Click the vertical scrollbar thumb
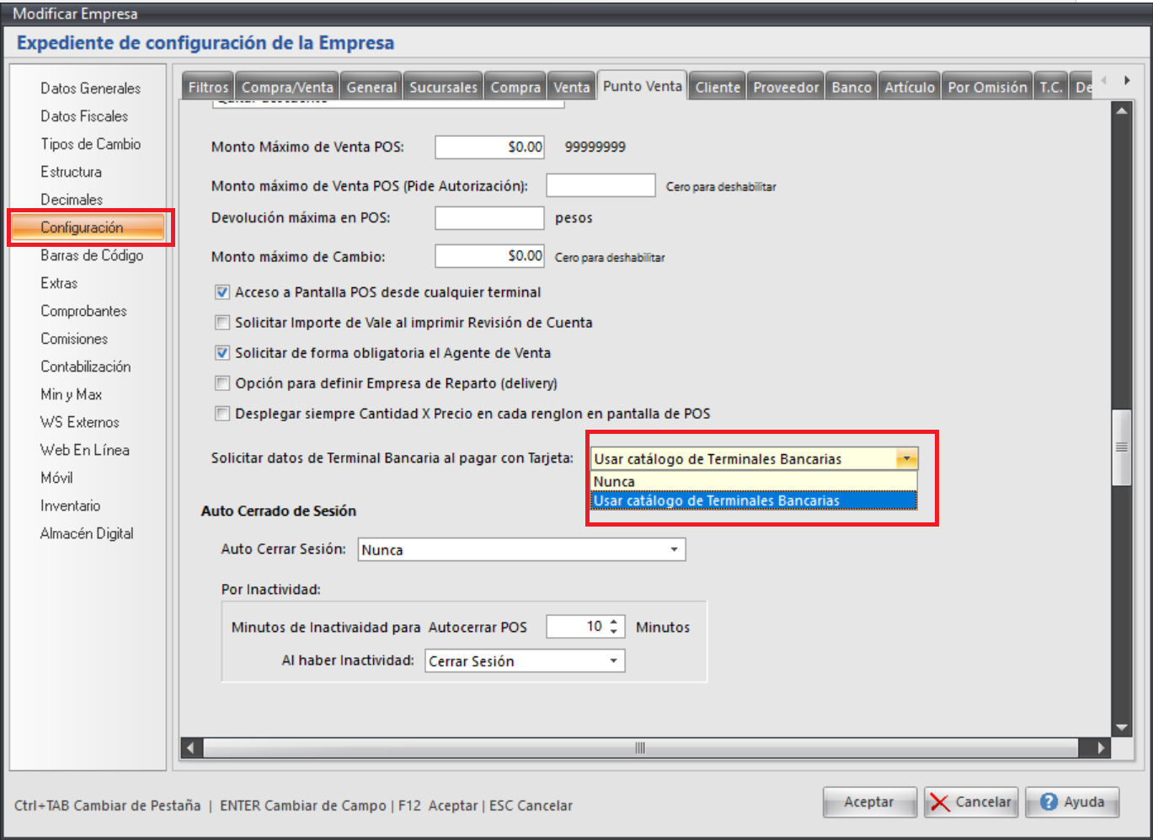 (x=1121, y=447)
